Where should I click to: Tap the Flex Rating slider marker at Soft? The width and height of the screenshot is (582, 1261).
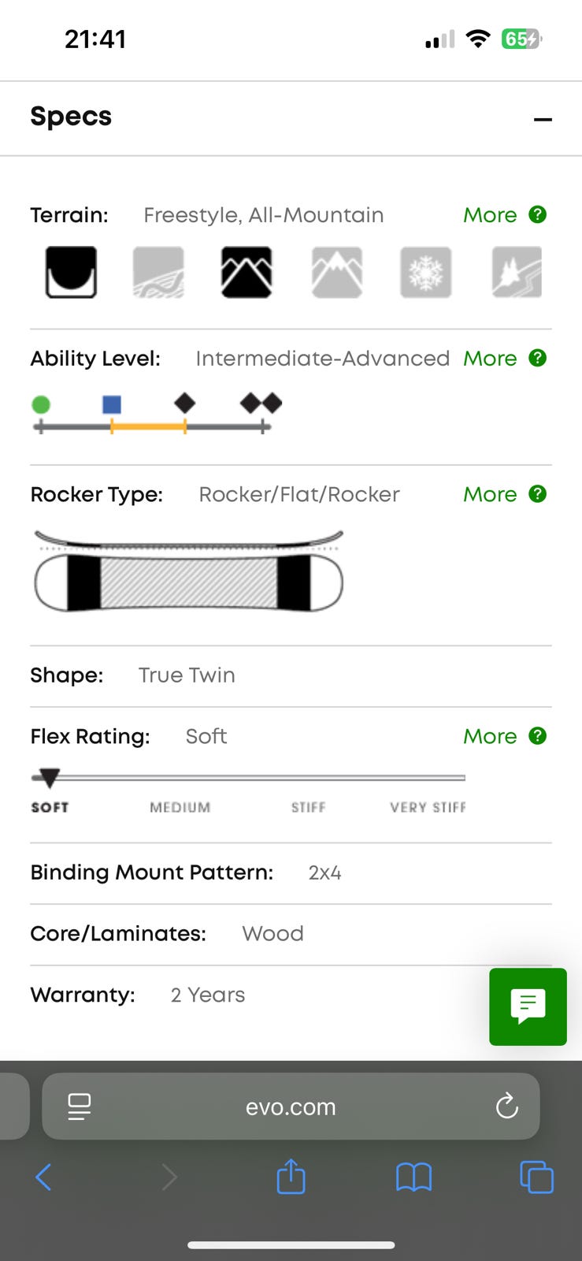tap(49, 779)
